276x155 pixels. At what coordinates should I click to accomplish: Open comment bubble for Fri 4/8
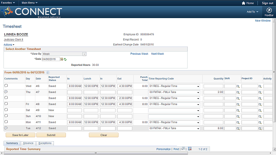pyautogui.click(x=6, y=104)
